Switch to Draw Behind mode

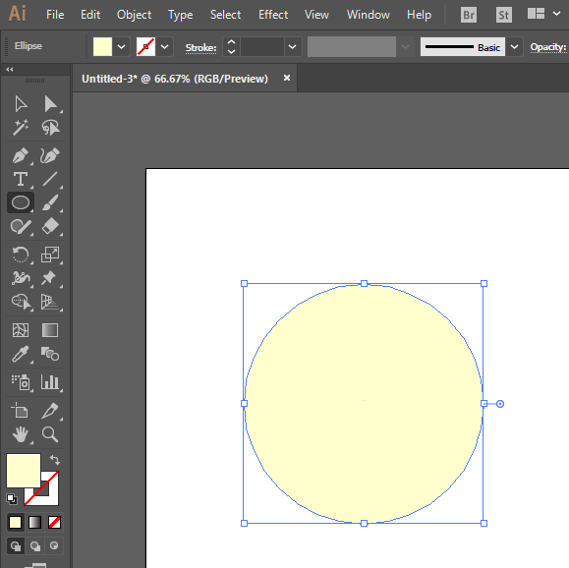(34, 545)
